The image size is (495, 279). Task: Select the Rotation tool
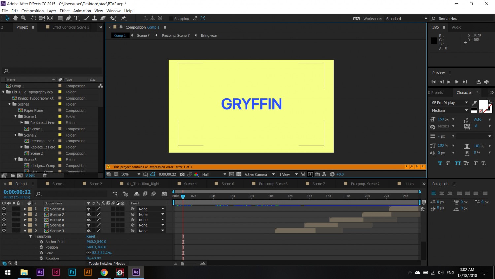[33, 18]
